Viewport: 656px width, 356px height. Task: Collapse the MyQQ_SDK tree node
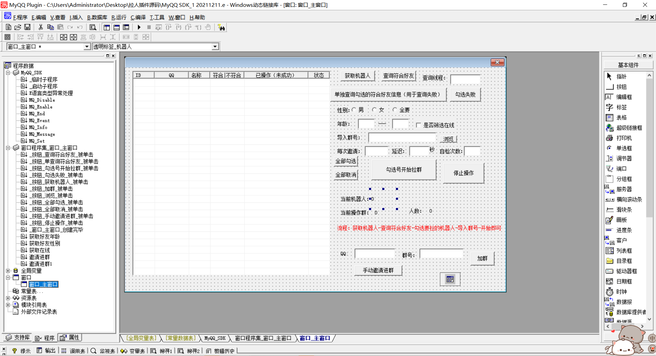(8, 73)
